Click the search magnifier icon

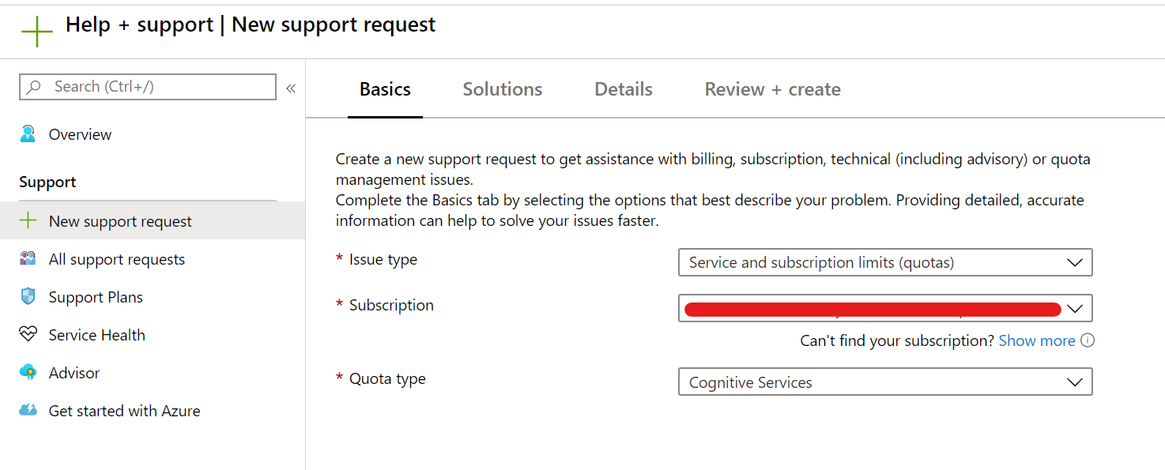(34, 87)
